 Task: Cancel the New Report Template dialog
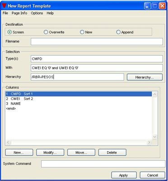(153, 175)
